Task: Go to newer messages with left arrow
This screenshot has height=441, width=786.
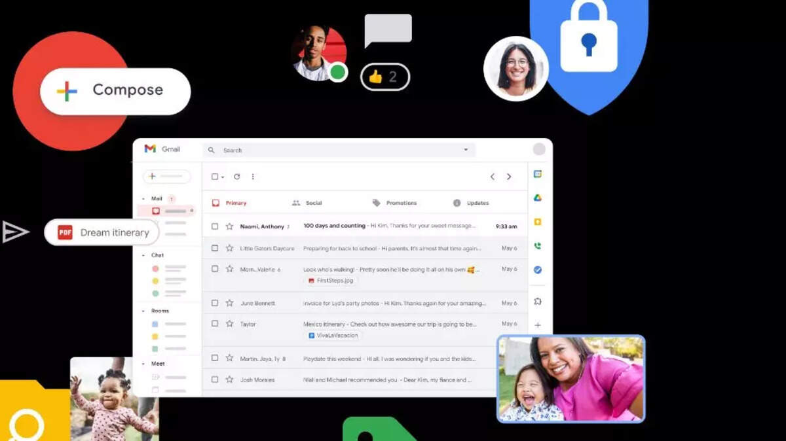Action: tap(493, 177)
